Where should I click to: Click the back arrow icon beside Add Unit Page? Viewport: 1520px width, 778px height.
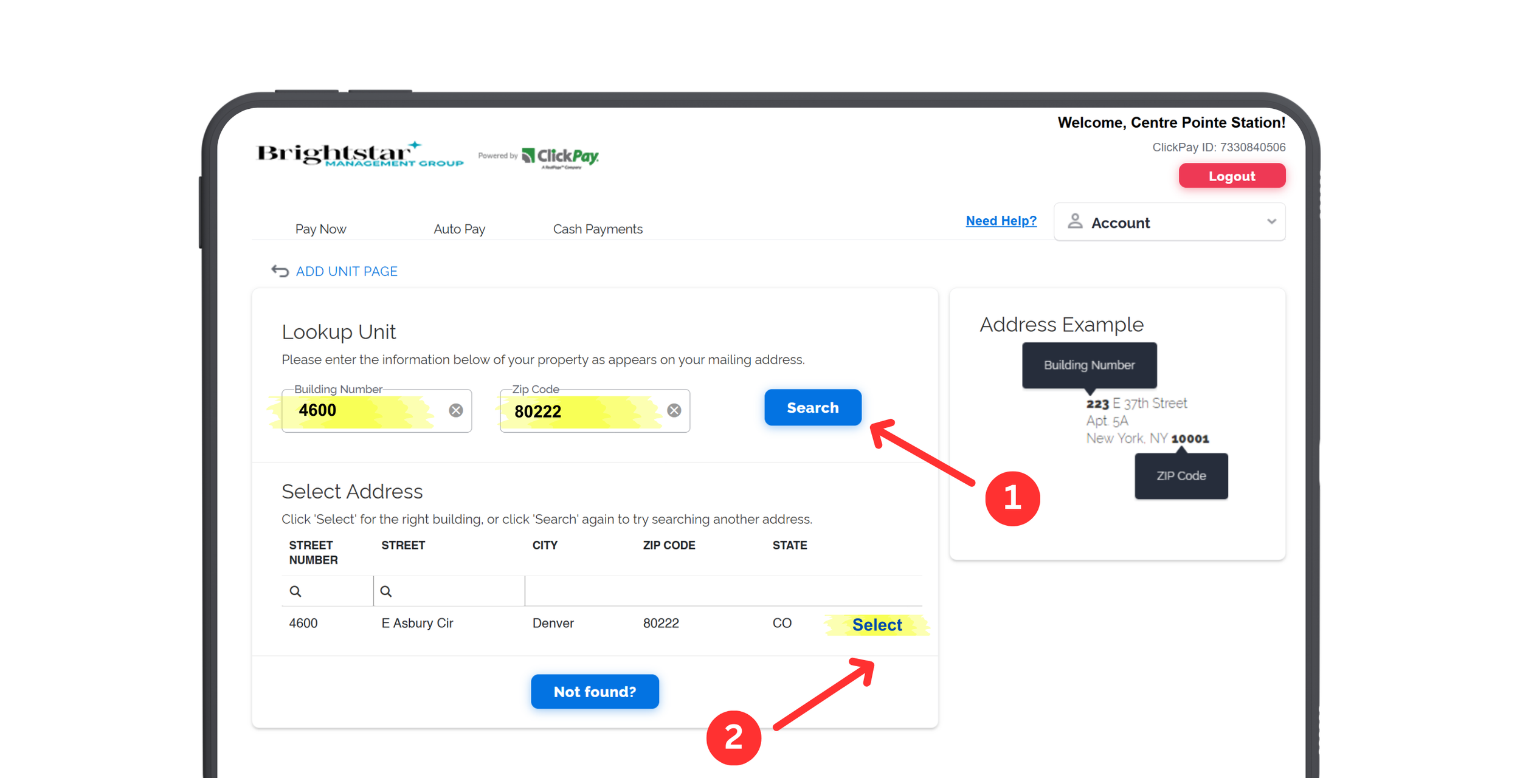(x=280, y=271)
